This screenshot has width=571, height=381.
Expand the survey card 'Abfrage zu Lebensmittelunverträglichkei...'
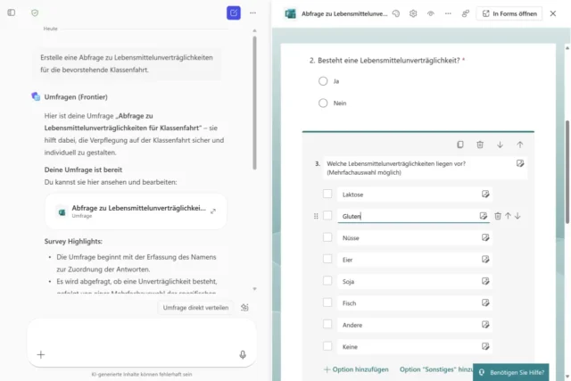pos(213,211)
